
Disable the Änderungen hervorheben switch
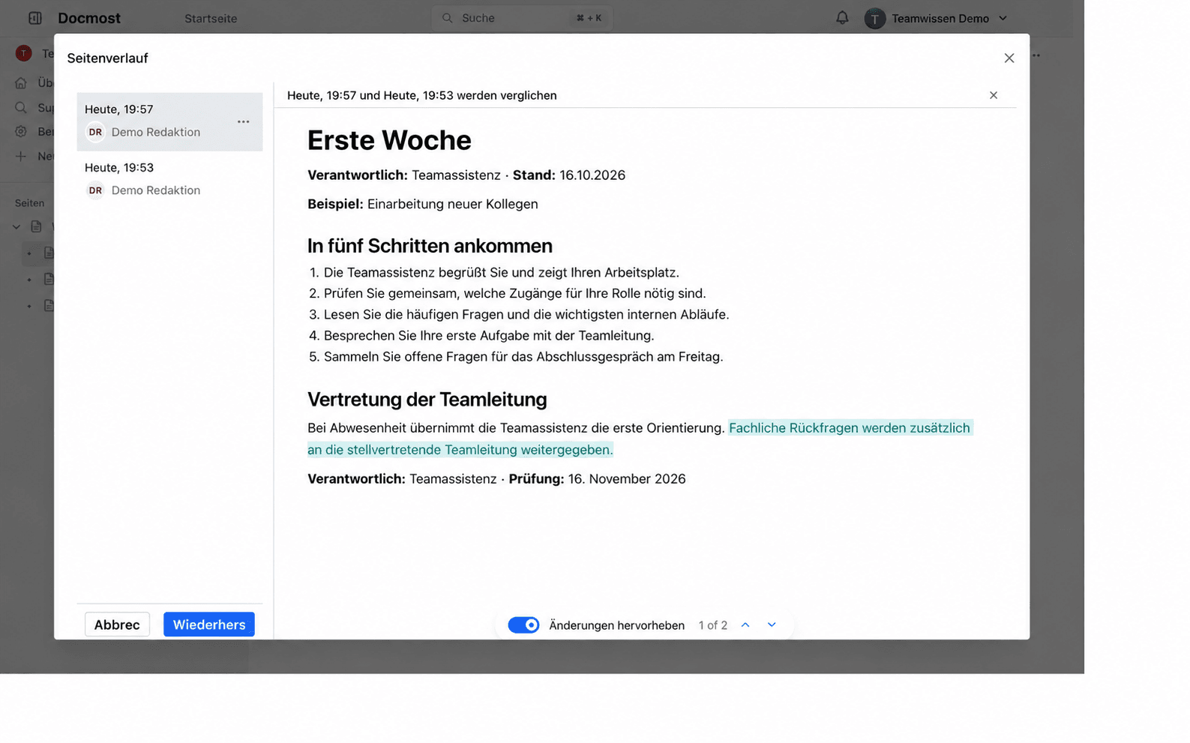click(523, 625)
